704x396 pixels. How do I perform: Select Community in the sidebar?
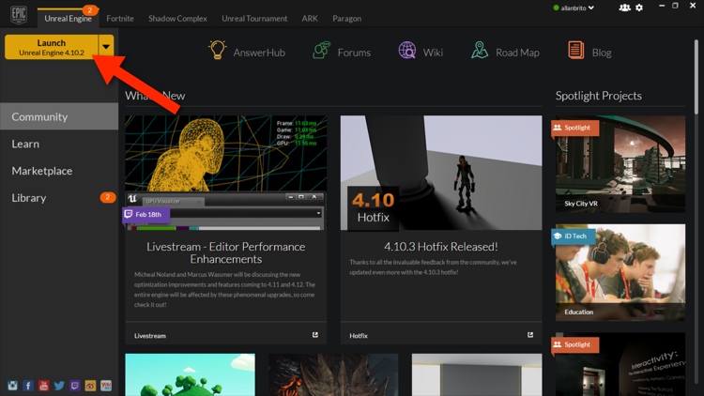[59, 116]
